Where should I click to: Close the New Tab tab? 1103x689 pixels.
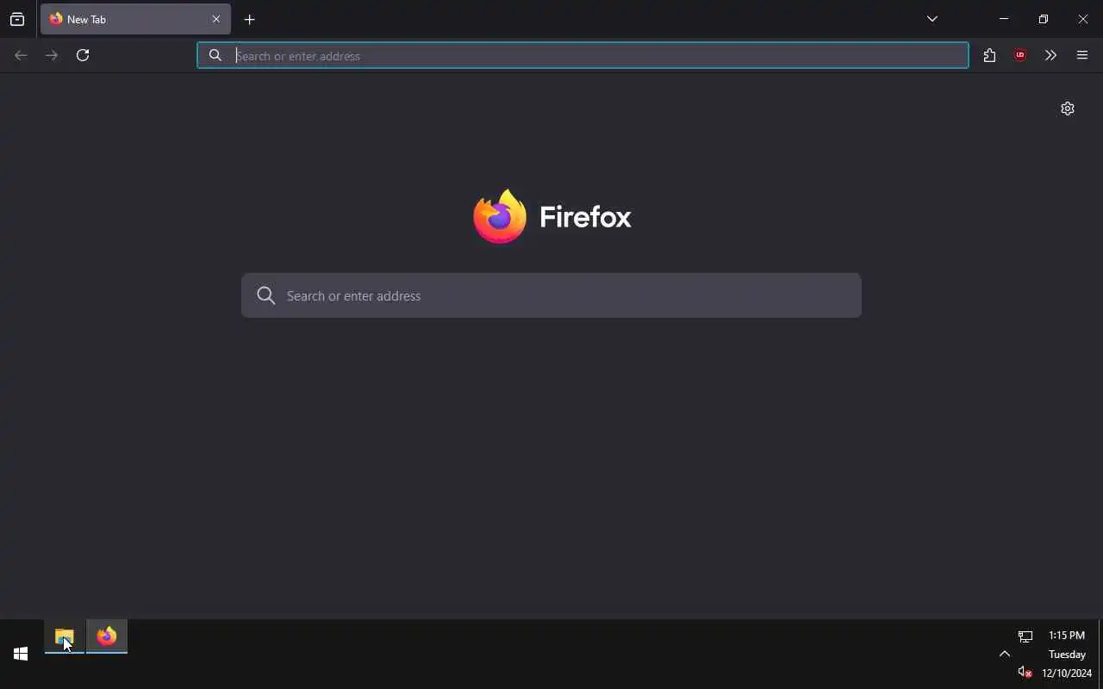(x=216, y=19)
